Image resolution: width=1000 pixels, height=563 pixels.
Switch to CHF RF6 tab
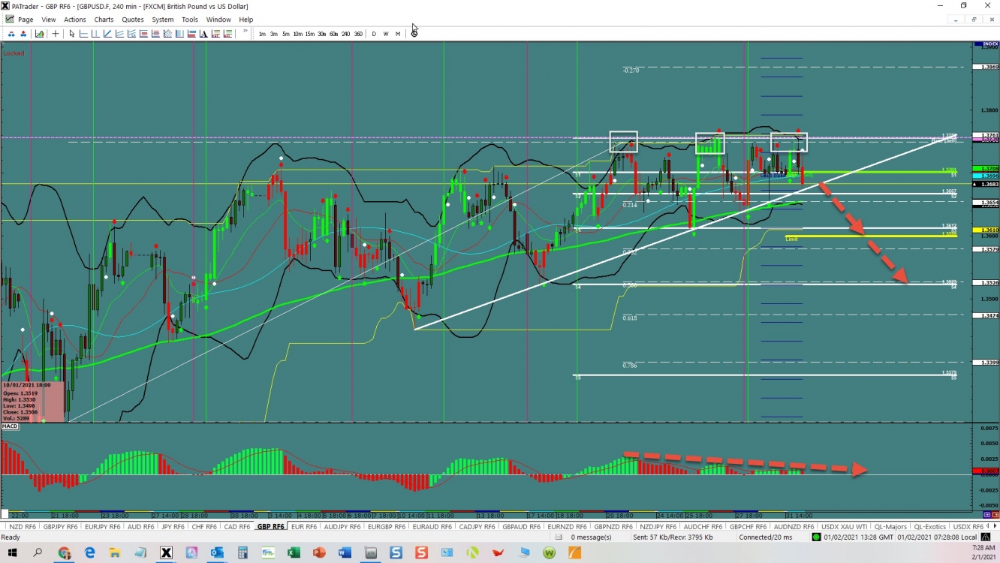point(204,527)
